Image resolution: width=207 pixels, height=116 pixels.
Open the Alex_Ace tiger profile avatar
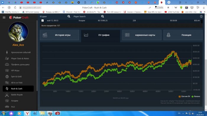[x=18, y=32]
